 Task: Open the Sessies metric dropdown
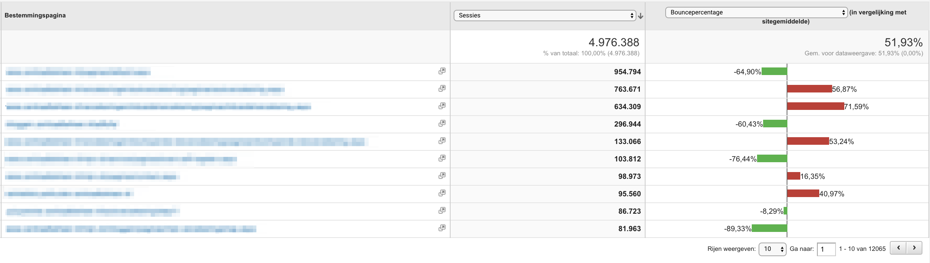[545, 16]
